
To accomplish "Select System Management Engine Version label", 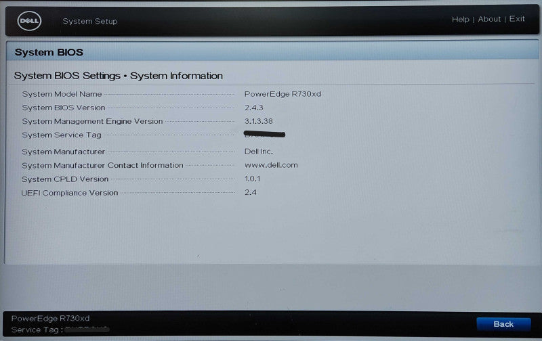I will point(92,121).
